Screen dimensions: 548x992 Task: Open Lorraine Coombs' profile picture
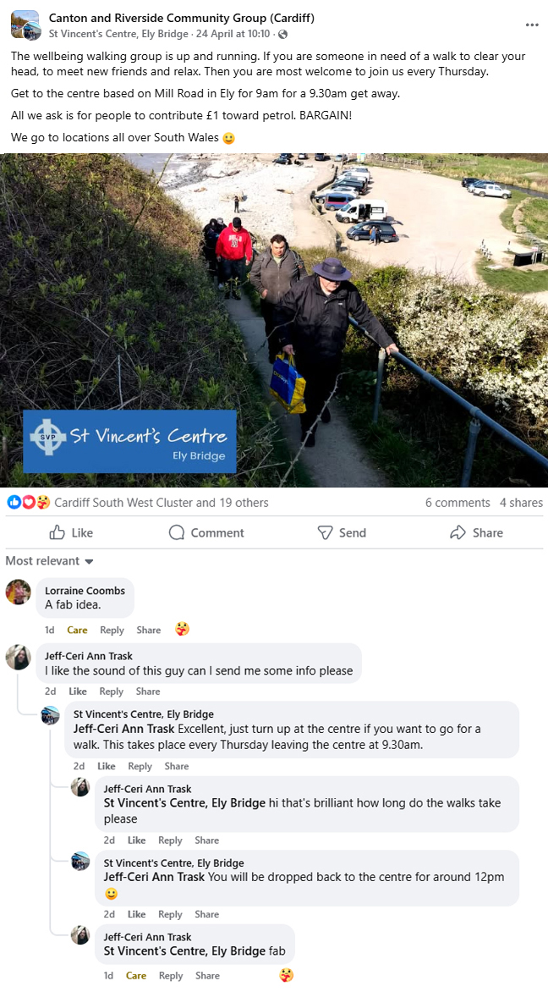pyautogui.click(x=19, y=592)
